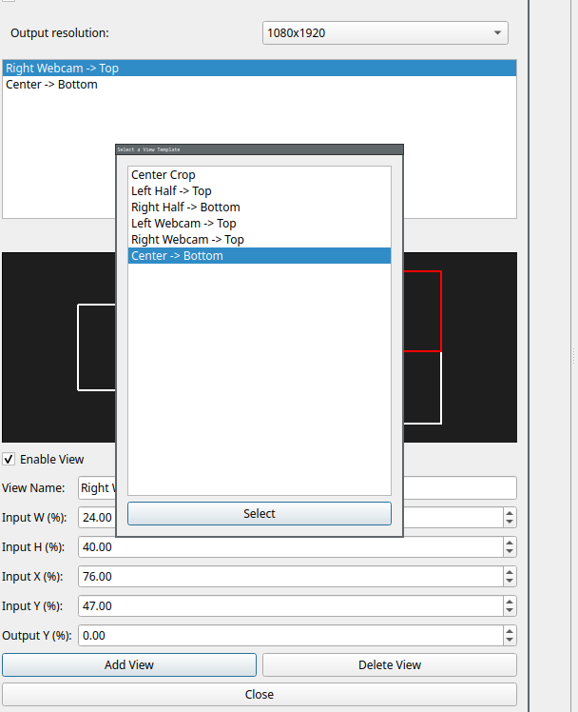Open the Output resolution dropdown
578x712 pixels.
point(385,33)
